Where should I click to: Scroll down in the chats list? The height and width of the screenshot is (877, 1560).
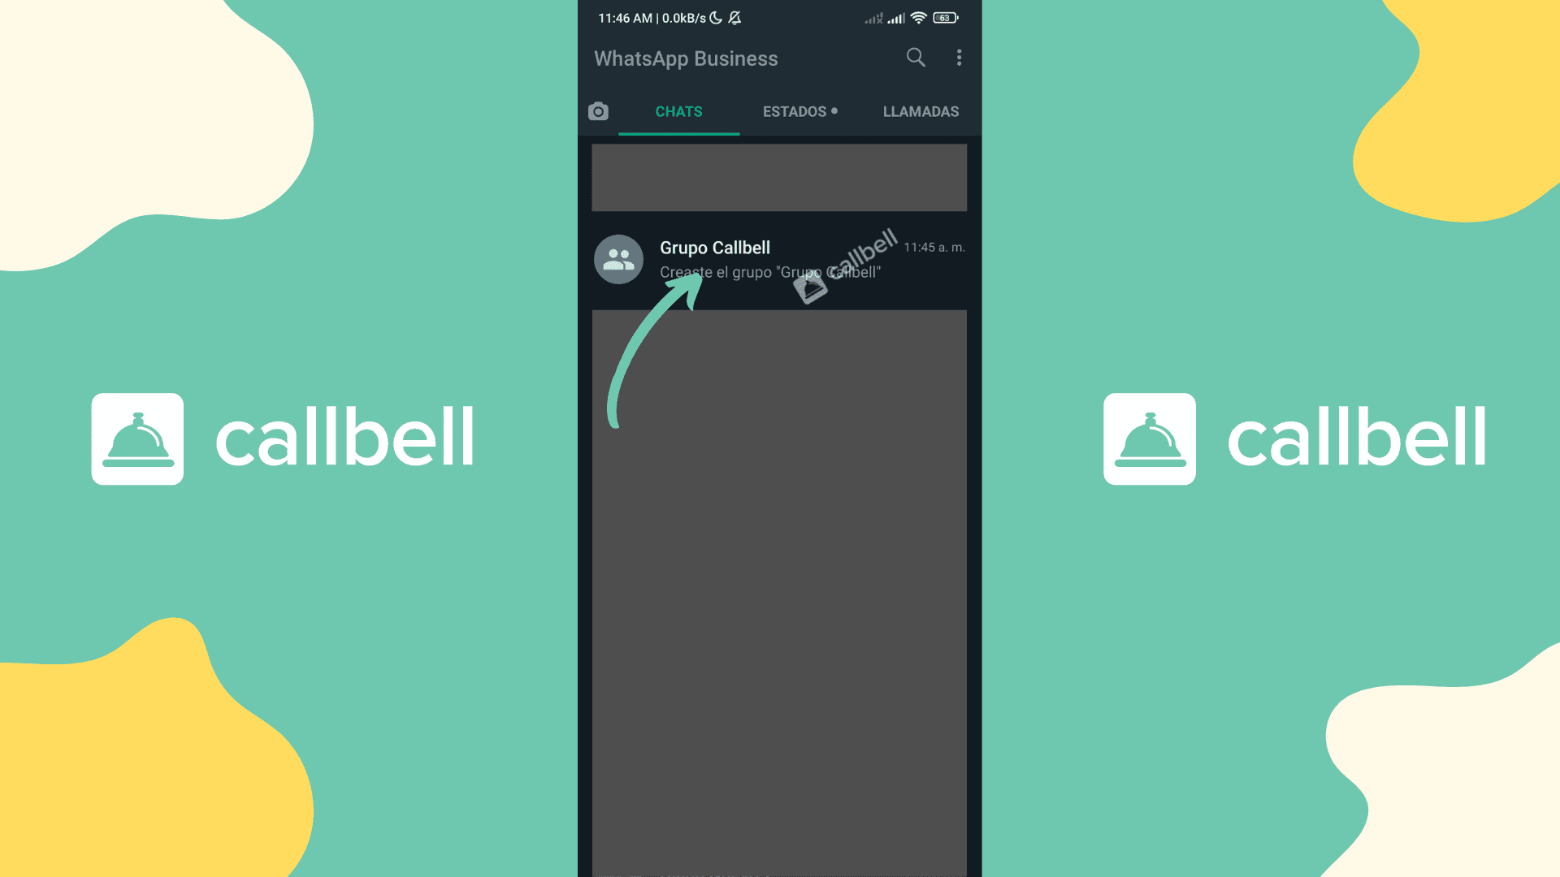point(779,589)
